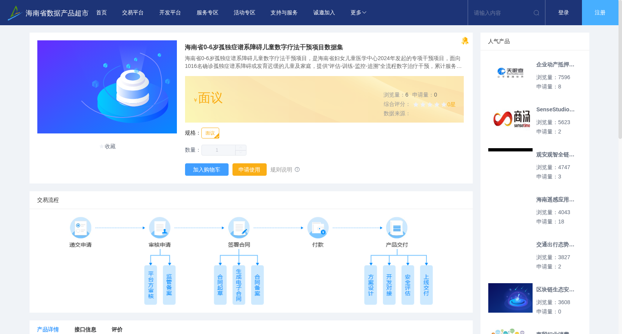This screenshot has width=622, height=334.
Task: Open the 诚邀加入 menu item
Action: coord(324,13)
